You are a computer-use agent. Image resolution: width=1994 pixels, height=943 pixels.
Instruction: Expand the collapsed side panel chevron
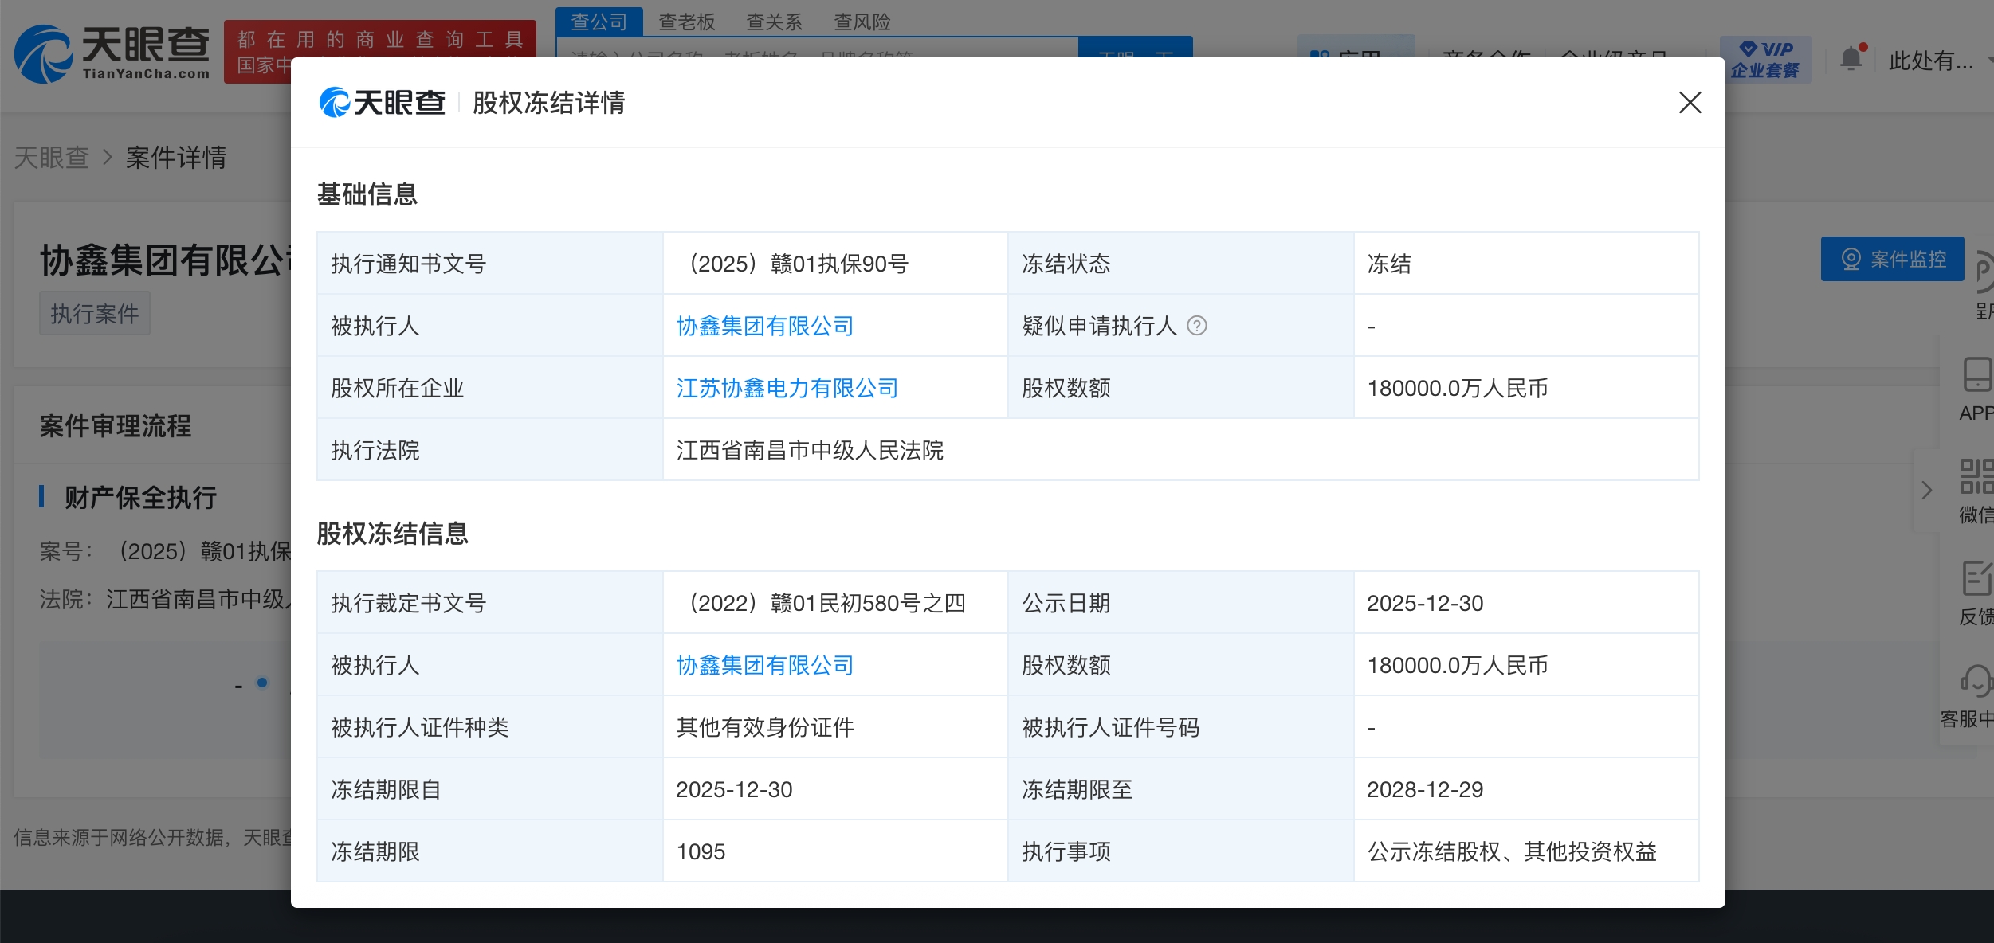(1927, 491)
